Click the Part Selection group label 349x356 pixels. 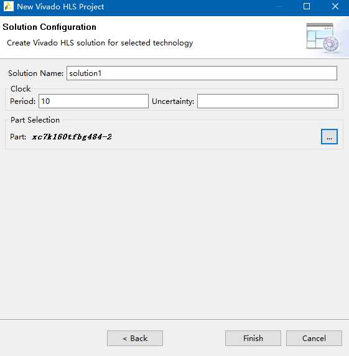[35, 120]
